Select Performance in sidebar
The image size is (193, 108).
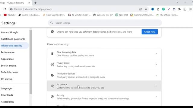click(8, 52)
